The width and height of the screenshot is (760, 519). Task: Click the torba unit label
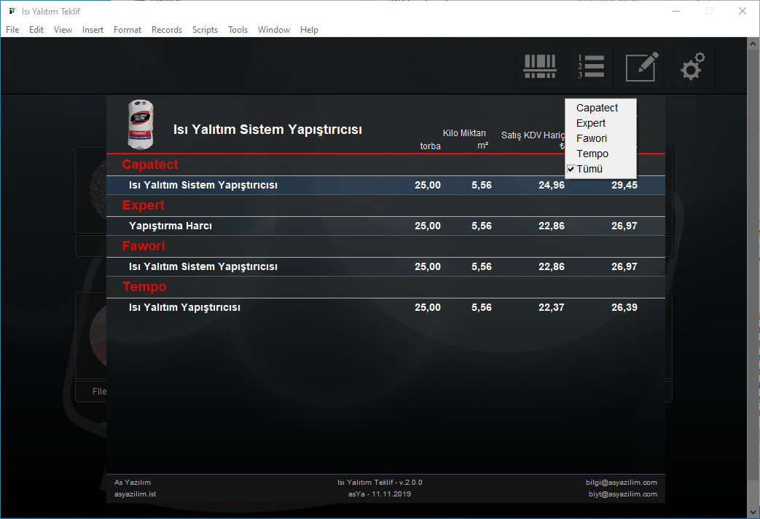click(431, 146)
